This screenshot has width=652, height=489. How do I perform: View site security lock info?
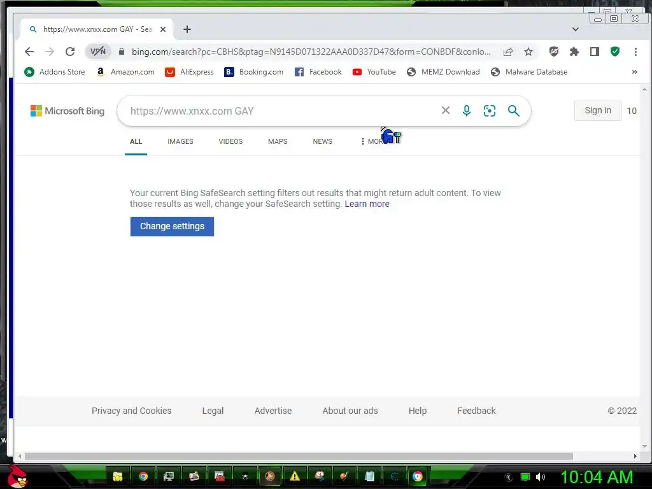click(x=122, y=52)
